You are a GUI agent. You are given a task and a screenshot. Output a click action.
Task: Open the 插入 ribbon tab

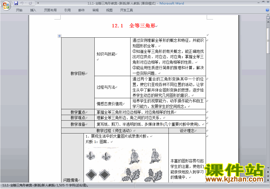[33, 10]
